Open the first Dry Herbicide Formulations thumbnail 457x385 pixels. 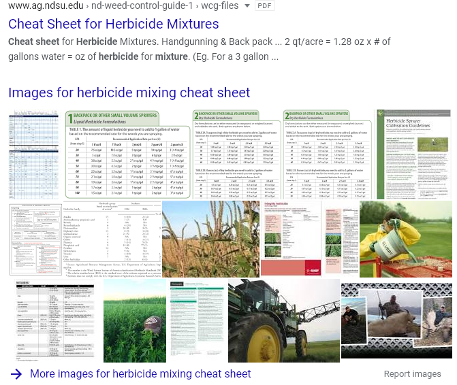pyautogui.click(x=237, y=154)
